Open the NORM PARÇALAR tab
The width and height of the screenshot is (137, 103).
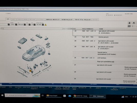click(67, 20)
